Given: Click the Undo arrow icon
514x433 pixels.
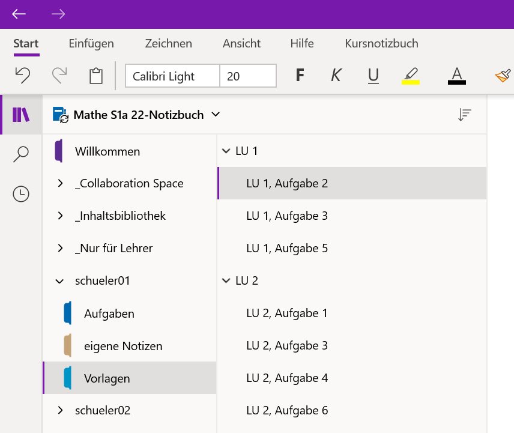Looking at the screenshot, I should [x=22, y=75].
